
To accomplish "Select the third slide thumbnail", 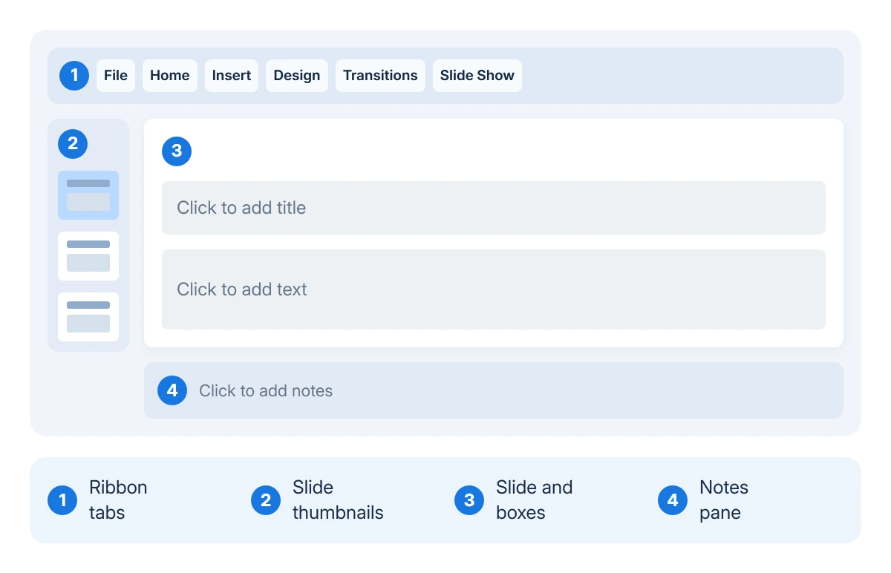I will 88,317.
